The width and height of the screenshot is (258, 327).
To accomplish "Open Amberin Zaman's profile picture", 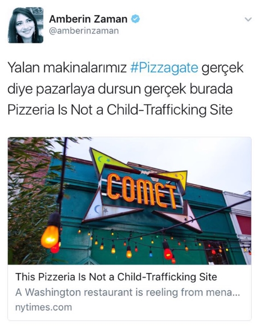I will tap(25, 25).
